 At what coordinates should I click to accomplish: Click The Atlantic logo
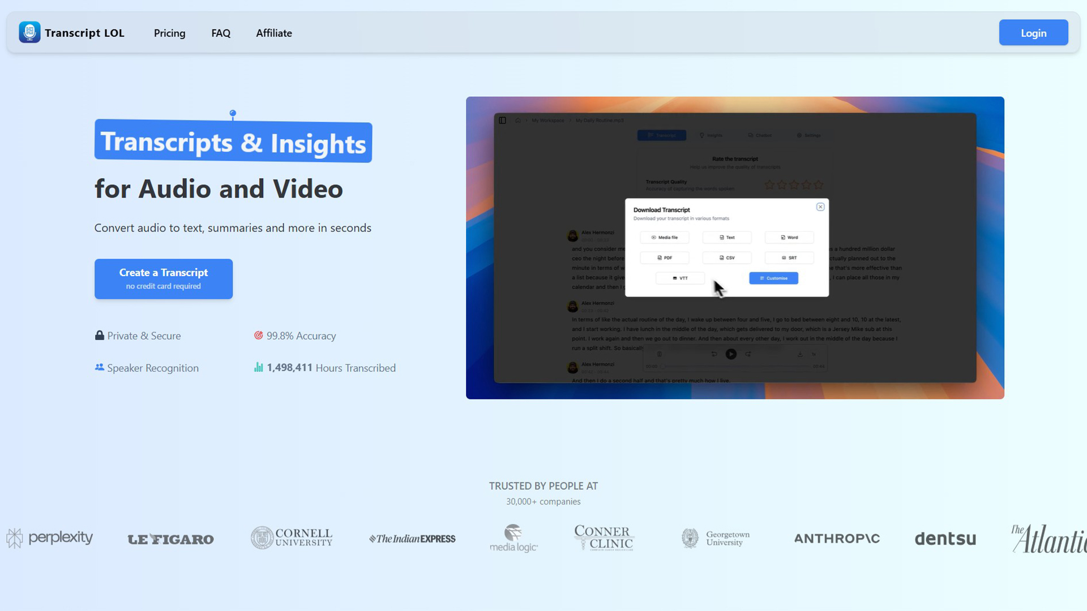1049,539
